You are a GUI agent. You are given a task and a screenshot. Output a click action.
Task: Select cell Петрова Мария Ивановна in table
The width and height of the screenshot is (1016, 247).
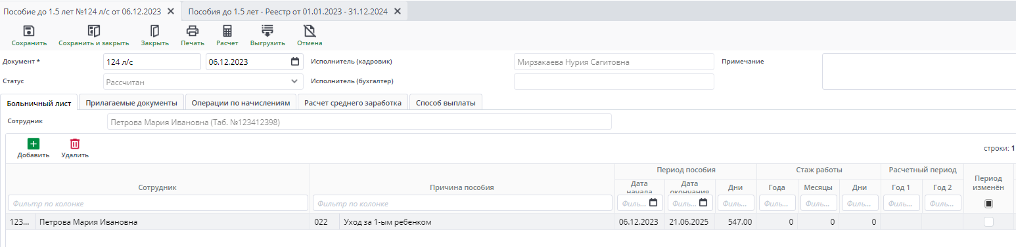[x=172, y=222]
